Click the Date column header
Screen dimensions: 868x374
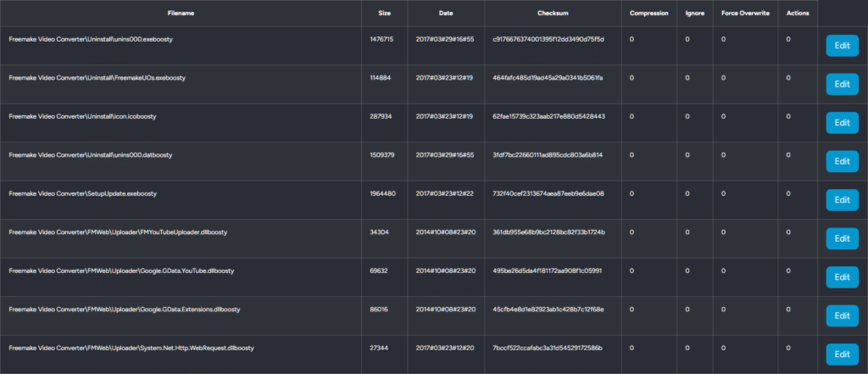pos(446,14)
